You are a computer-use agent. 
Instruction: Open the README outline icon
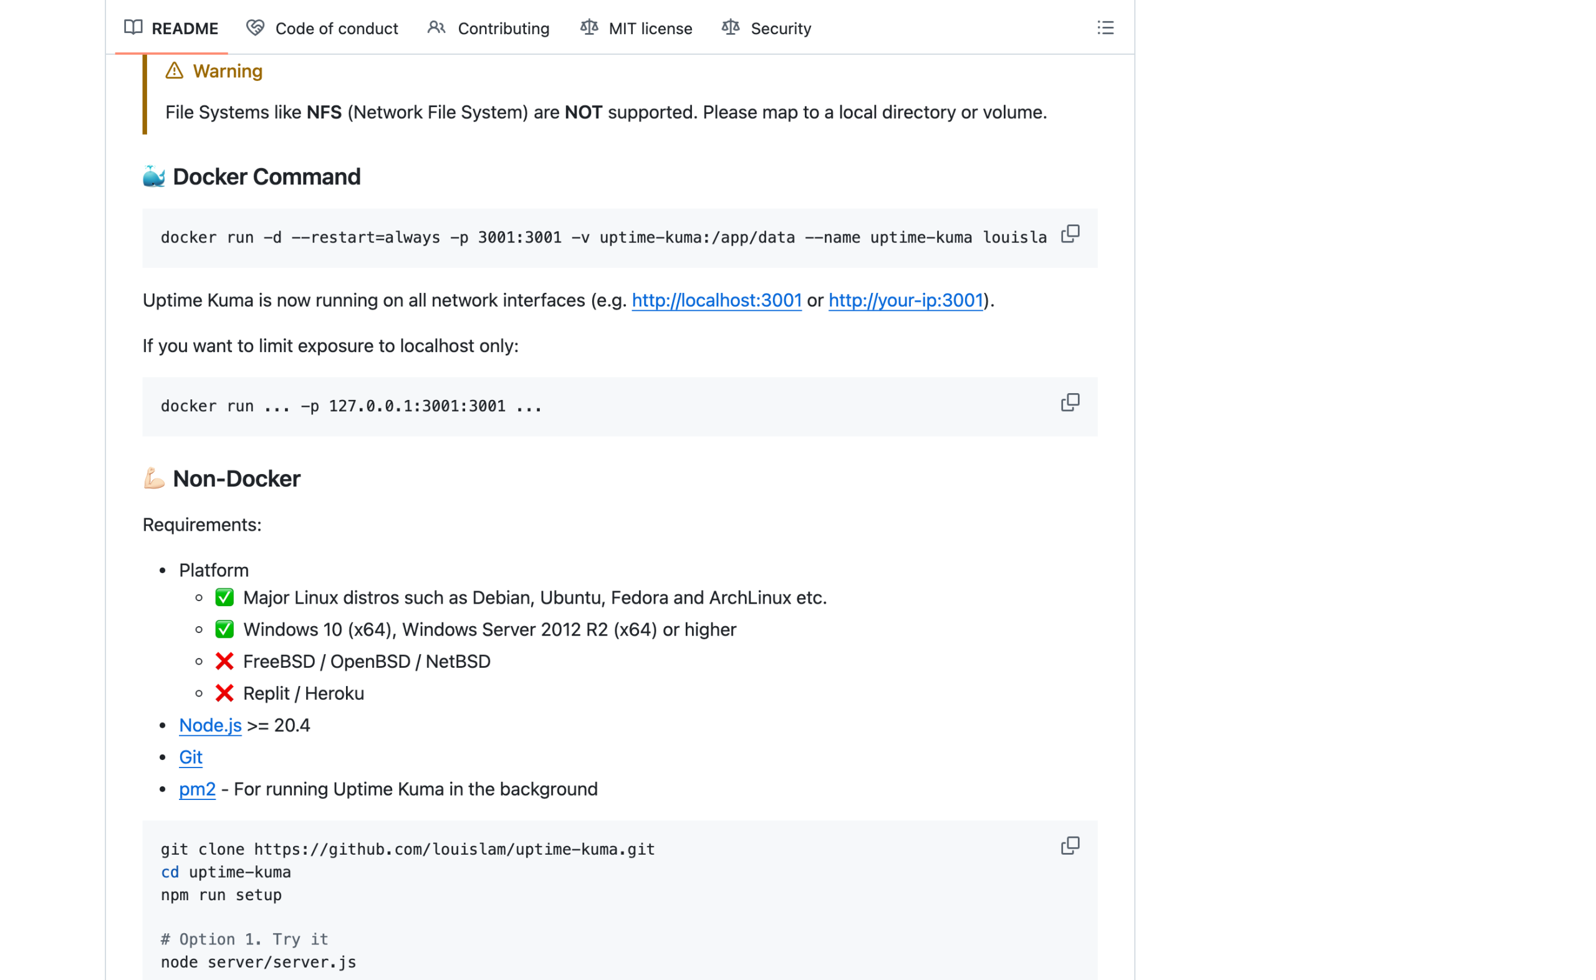tap(1105, 28)
